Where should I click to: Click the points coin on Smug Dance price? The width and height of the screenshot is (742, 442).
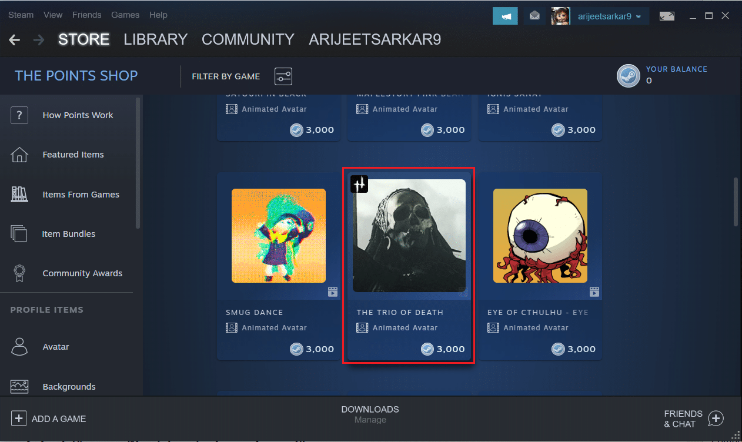point(297,349)
